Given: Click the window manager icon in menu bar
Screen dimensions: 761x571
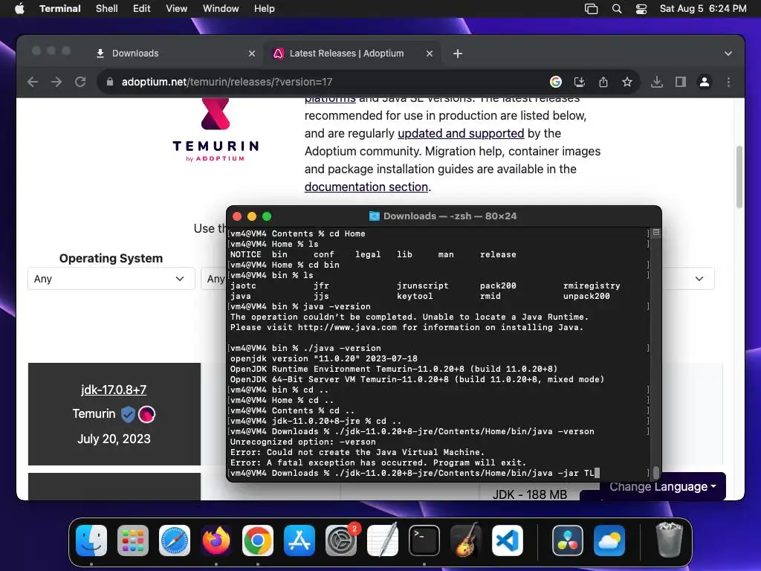Looking at the screenshot, I should coord(591,9).
